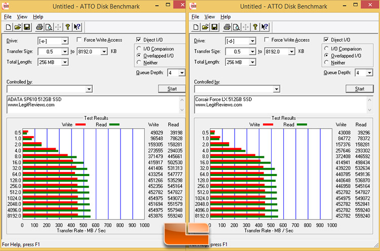Click the yellow Help question icon in left window

[x=67, y=27]
